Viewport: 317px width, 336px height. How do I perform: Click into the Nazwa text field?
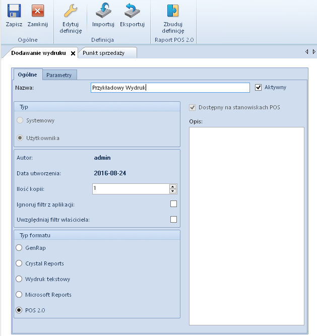coord(170,88)
